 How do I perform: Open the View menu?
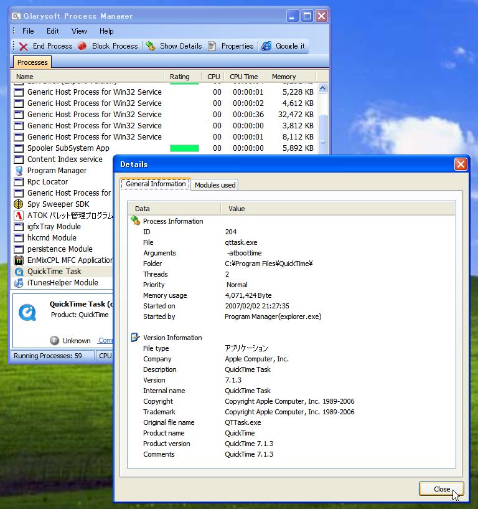(79, 31)
